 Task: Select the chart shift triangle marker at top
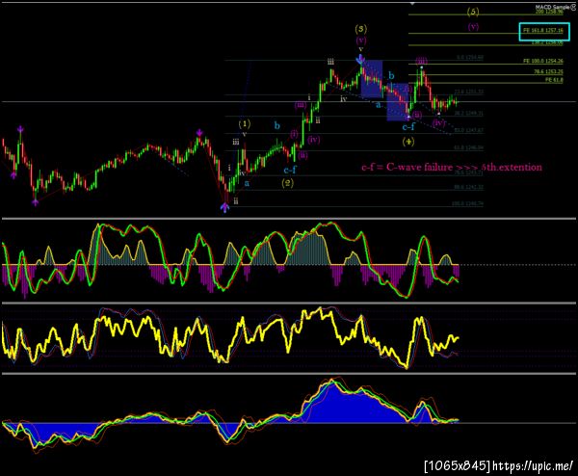pyautogui.click(x=412, y=3)
